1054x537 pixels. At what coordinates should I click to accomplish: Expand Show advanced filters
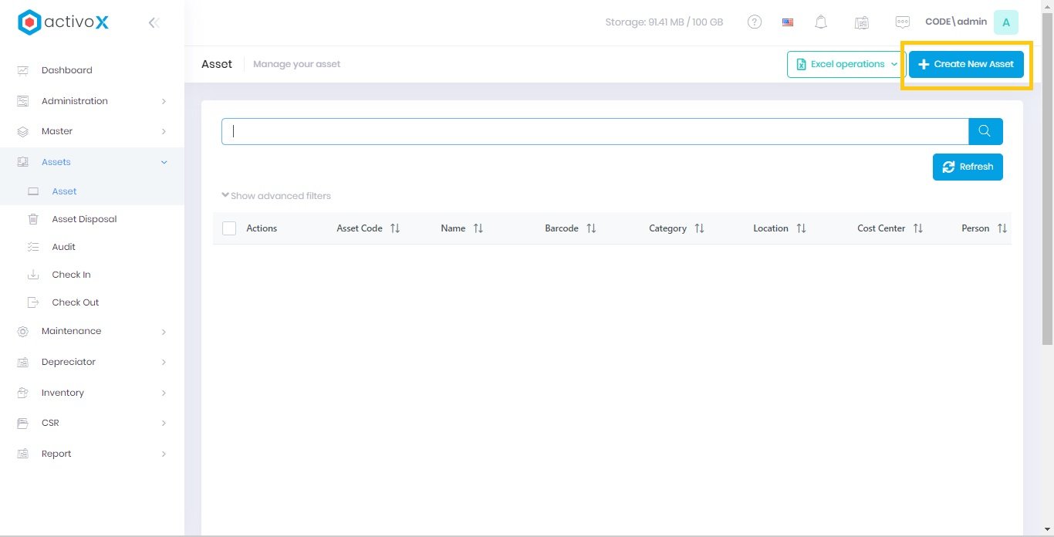click(276, 196)
